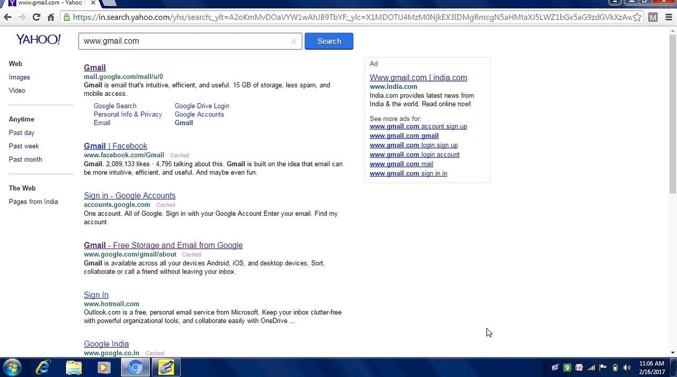Click the network signal tray icon
Screen dimensions: 677x377
tap(591, 368)
